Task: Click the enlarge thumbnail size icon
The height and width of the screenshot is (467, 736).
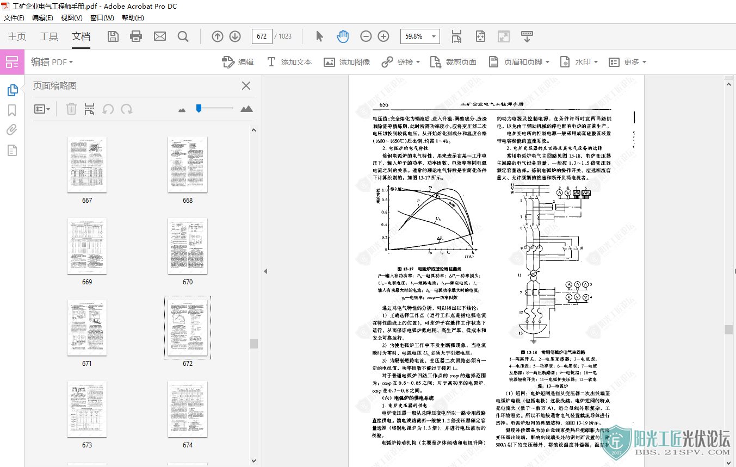Action: [246, 109]
